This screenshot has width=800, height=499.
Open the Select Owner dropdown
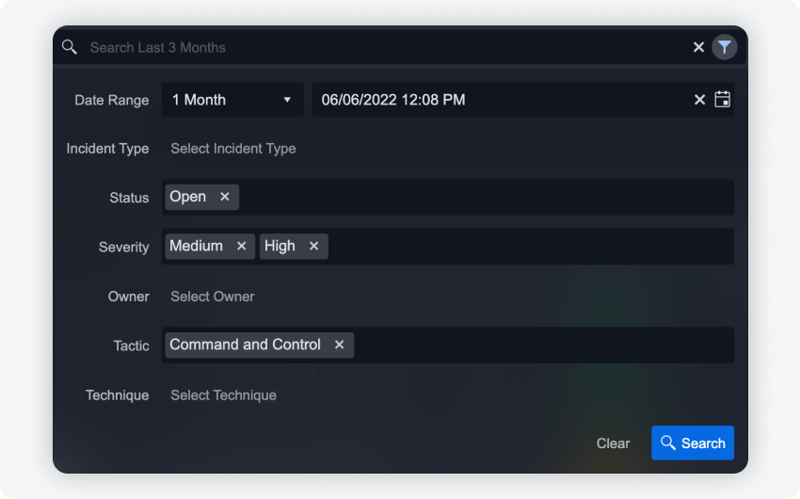(213, 297)
